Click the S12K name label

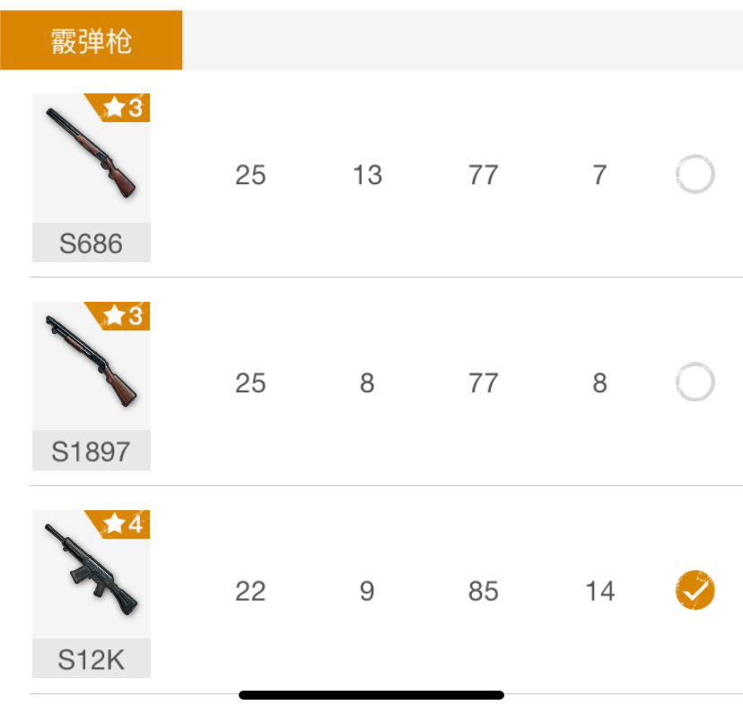[x=92, y=660]
